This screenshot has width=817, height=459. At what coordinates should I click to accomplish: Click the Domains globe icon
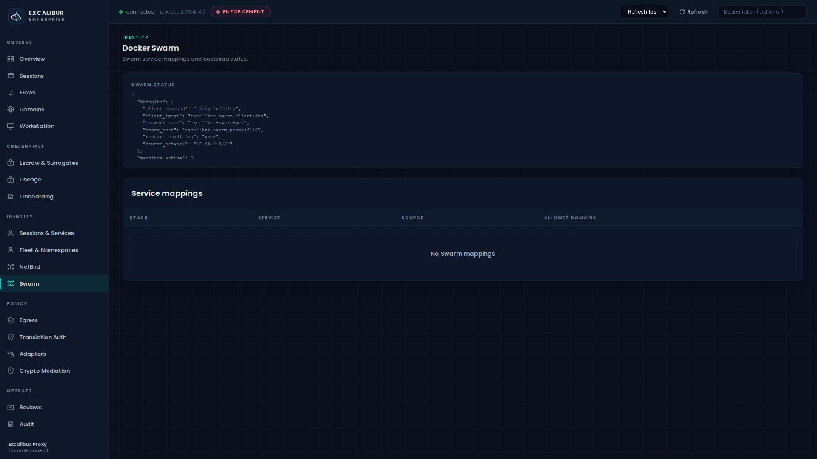click(11, 110)
